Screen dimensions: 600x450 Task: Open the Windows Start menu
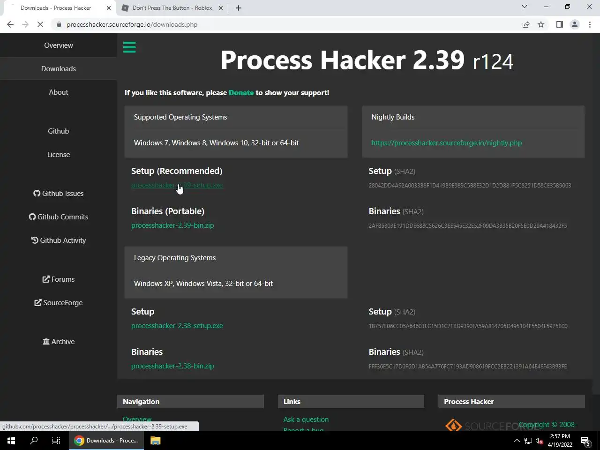pyautogui.click(x=11, y=441)
